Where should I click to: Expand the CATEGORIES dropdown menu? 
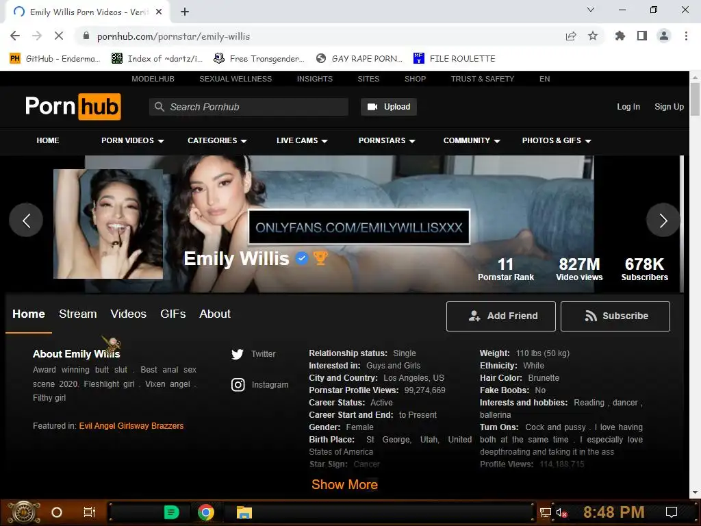click(217, 140)
